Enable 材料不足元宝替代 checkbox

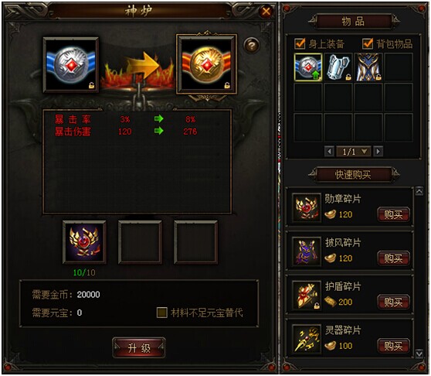(162, 313)
